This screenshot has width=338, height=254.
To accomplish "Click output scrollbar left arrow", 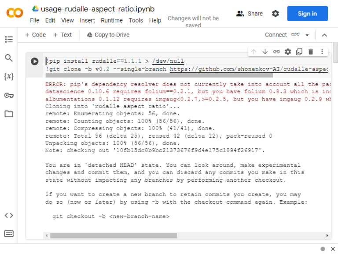I will point(47,235).
